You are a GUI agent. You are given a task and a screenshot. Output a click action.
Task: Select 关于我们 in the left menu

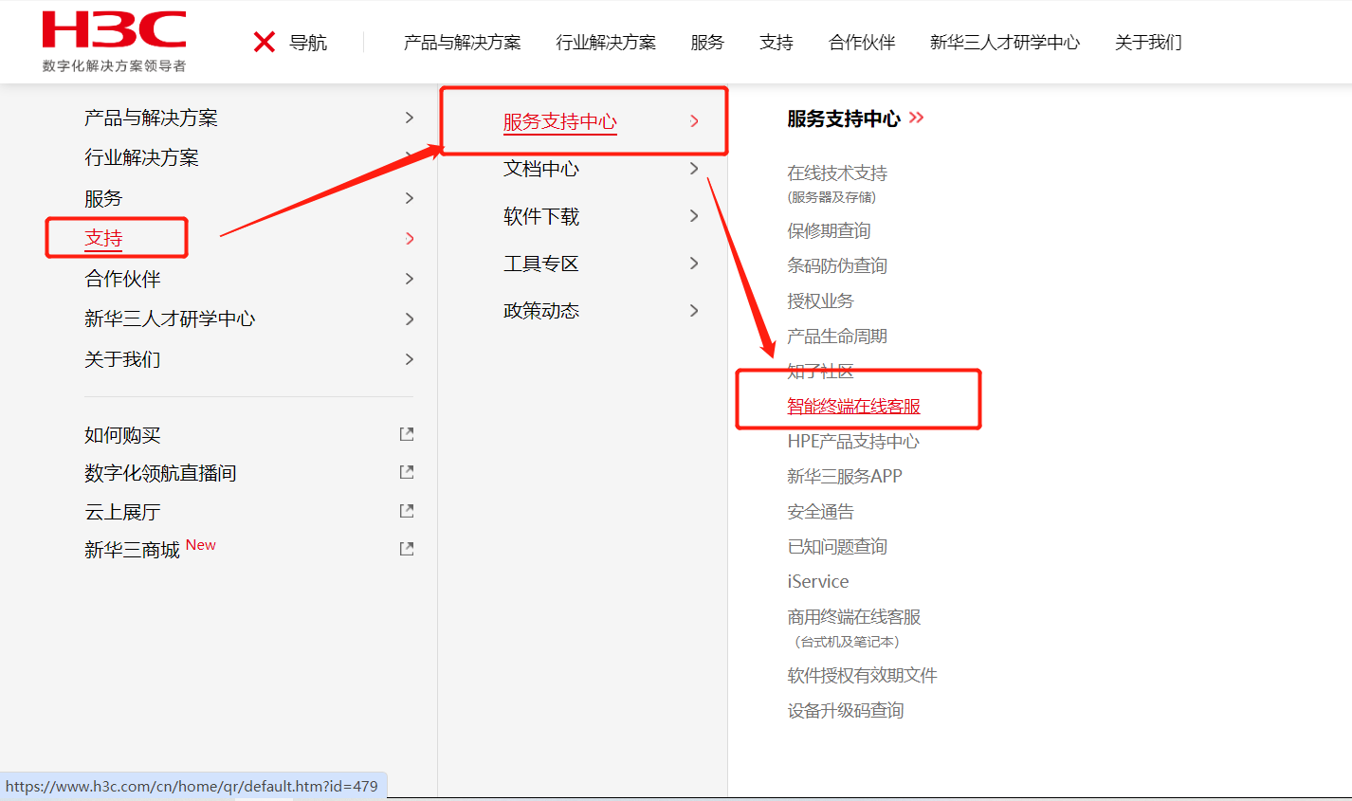coord(122,359)
